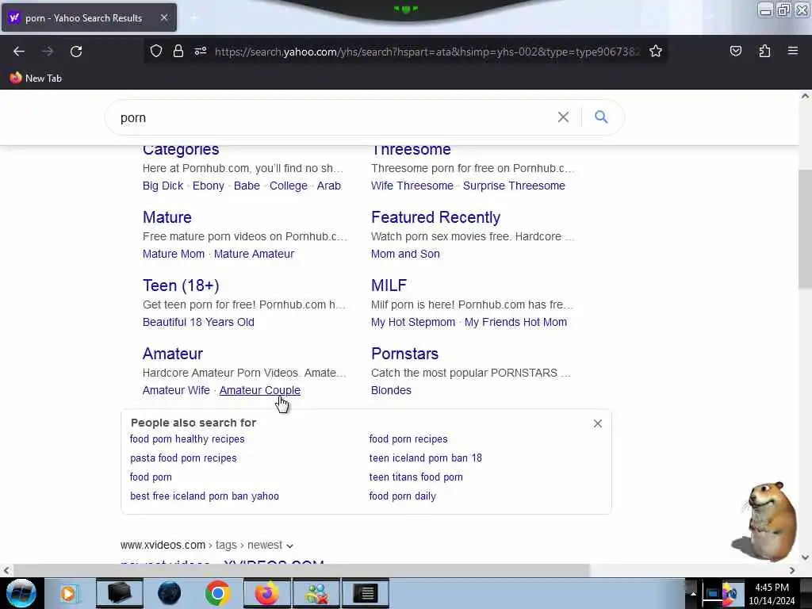Open the black list-window taskbar icon
Screen dimensions: 812x609
[x=366, y=593]
